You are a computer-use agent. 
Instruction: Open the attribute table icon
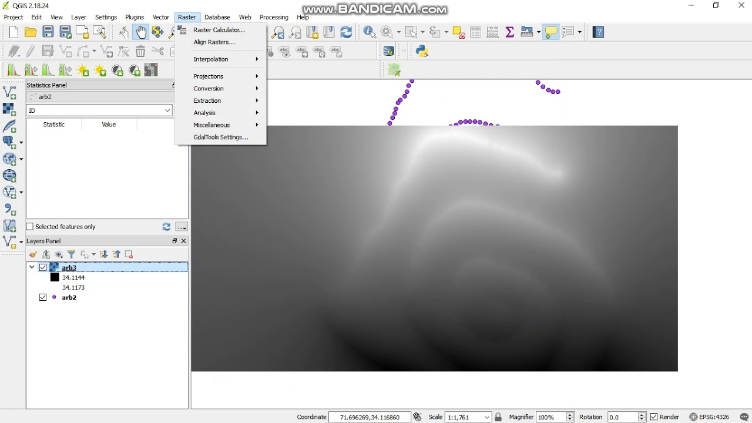pyautogui.click(x=476, y=32)
